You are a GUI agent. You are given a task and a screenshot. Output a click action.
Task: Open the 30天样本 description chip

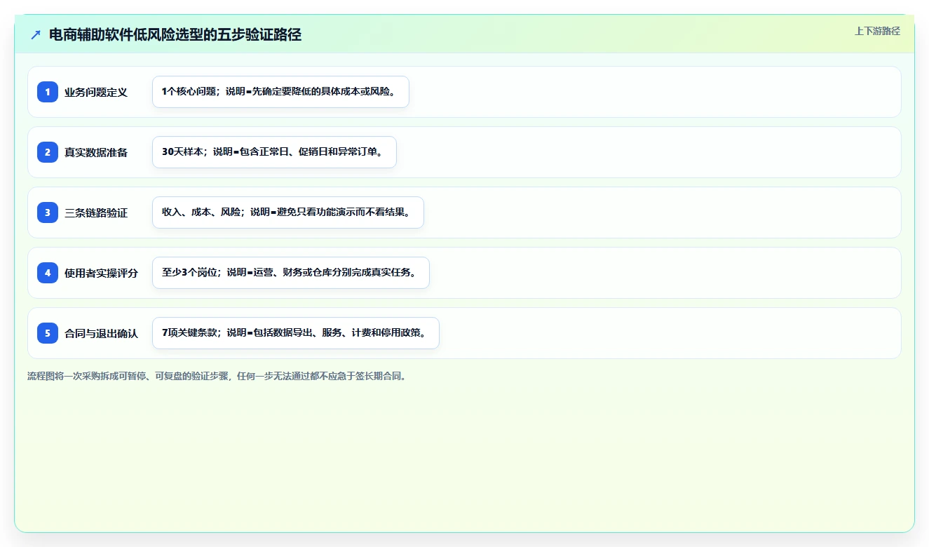[x=274, y=152]
